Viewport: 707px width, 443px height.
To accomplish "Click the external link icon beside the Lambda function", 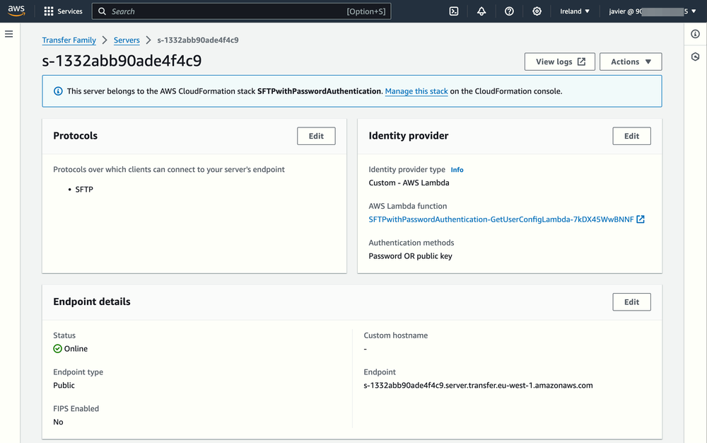I will click(x=640, y=219).
